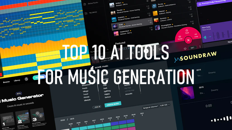The height and width of the screenshot is (130, 232).
Task: Open the Theater track thumbnail
Action: 113,12
